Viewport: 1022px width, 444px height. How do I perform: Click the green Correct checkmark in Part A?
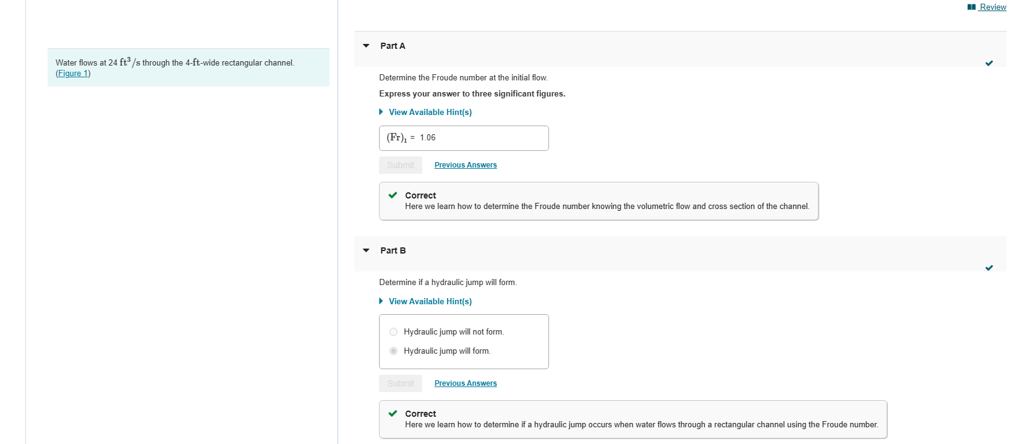[393, 195]
